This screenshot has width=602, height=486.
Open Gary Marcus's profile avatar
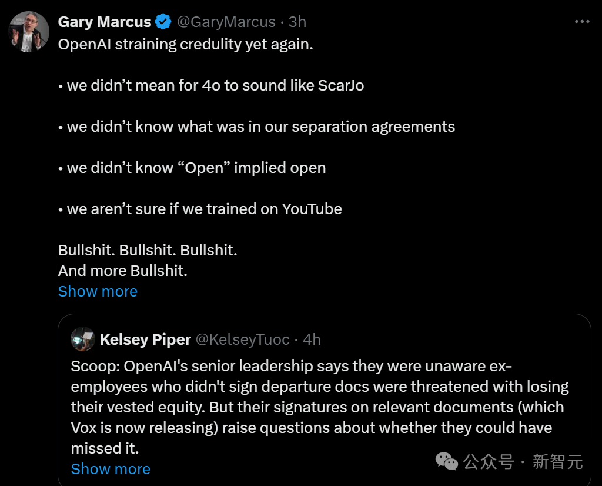pyautogui.click(x=28, y=31)
